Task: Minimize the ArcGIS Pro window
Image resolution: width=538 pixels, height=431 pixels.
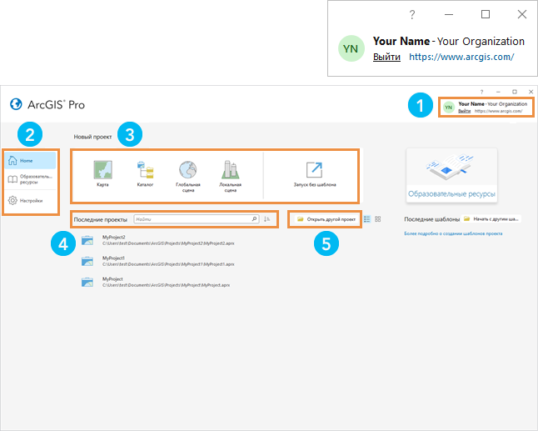Action: 498,92
